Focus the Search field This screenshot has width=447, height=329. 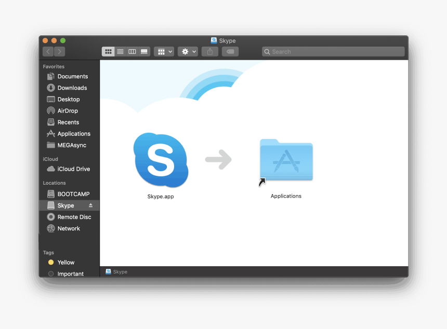tap(333, 51)
